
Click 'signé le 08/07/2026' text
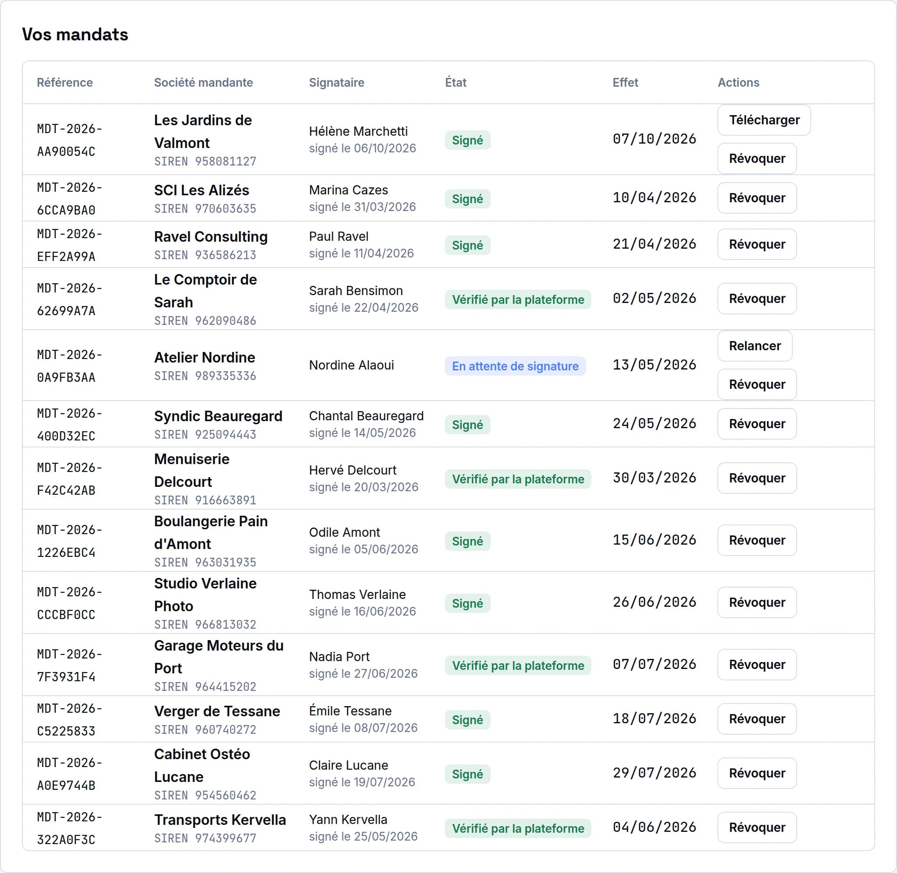(363, 728)
